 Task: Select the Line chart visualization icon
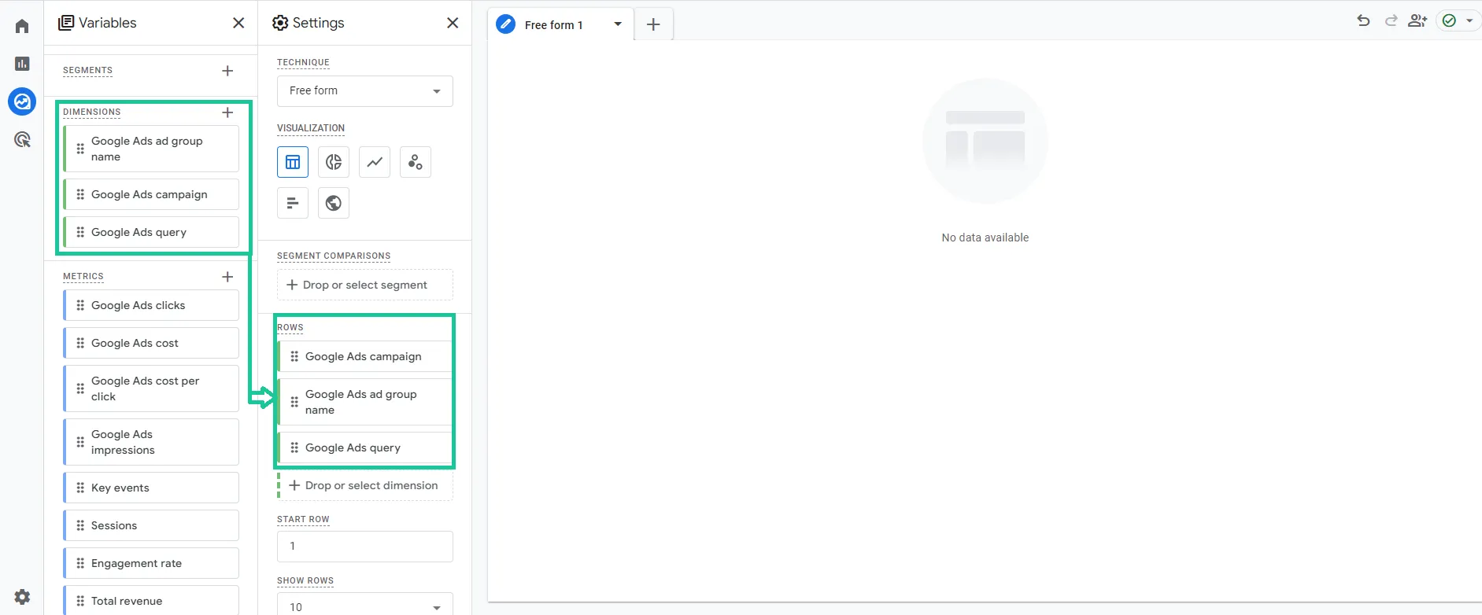375,162
